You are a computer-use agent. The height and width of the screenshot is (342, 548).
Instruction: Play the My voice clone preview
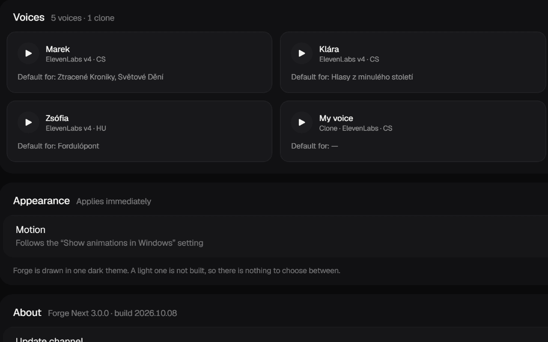coord(302,122)
